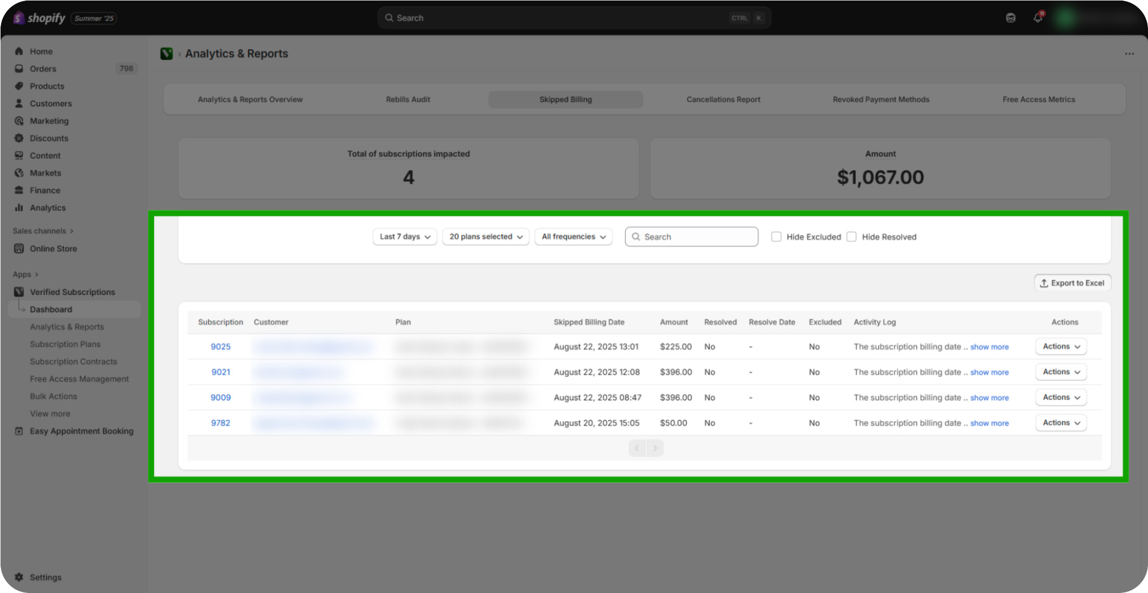The height and width of the screenshot is (593, 1148).
Task: Switch to Analytics & Reports Overview tab
Action: (250, 99)
